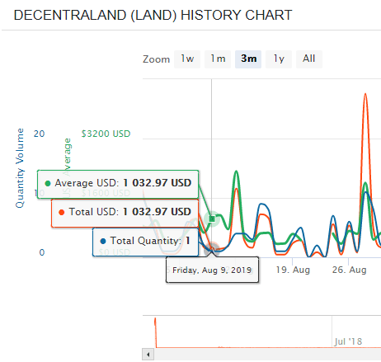Show All history in chart

[x=309, y=59]
